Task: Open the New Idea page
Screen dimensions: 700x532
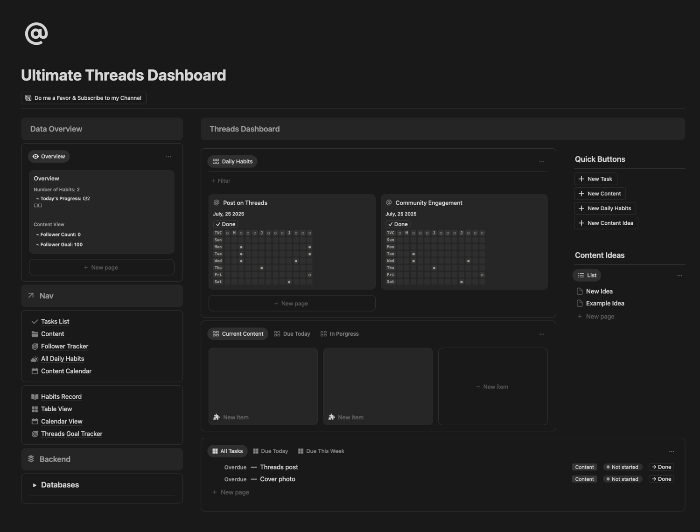Action: (599, 291)
